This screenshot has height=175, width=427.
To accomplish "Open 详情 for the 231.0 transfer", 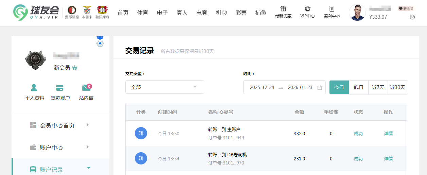I will click(x=388, y=159).
